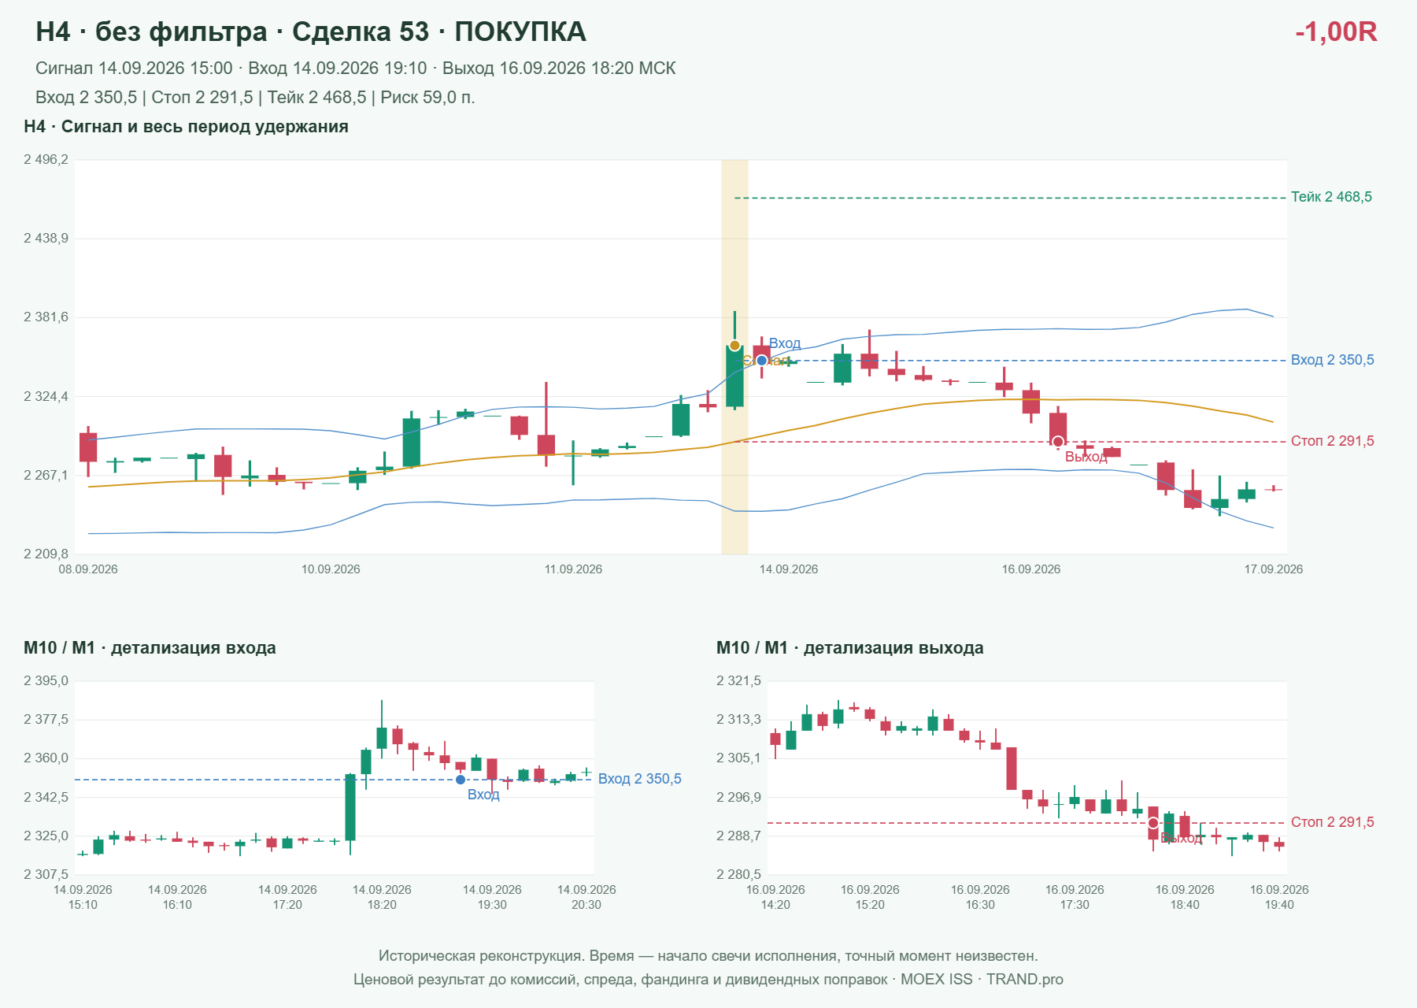Click the 16.09.2026 16:30 time axis label
The width and height of the screenshot is (1417, 1008).
pos(980,897)
